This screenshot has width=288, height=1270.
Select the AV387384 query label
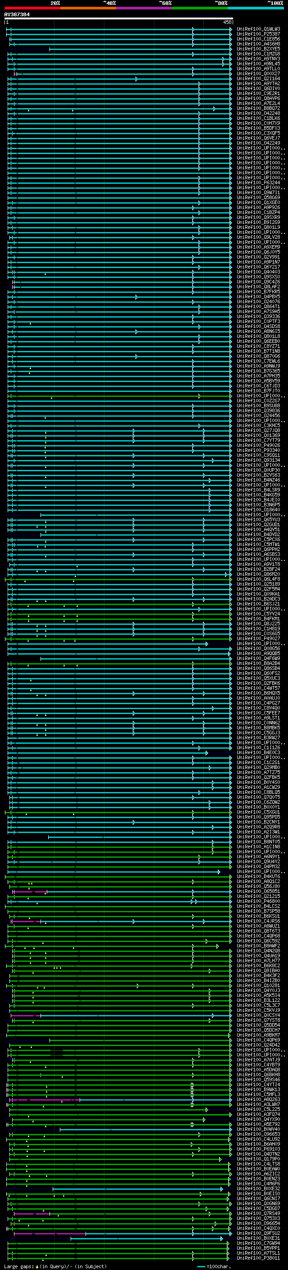[17, 14]
